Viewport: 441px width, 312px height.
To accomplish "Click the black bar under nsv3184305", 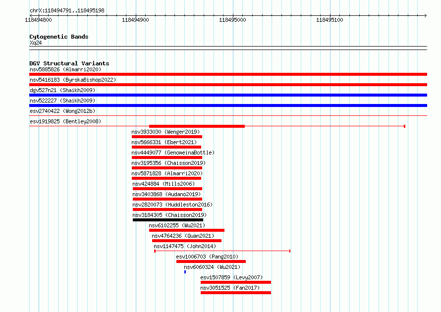I will click(x=168, y=220).
